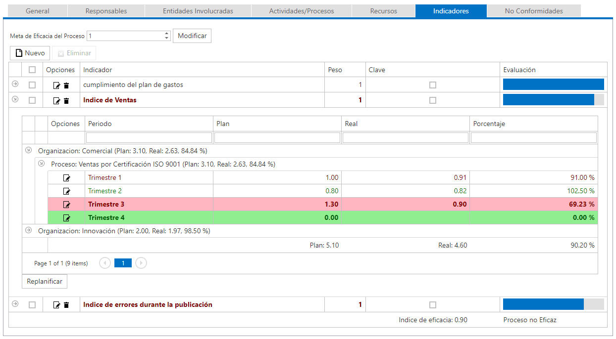This screenshot has height=339, width=616.
Task: Go to previous page in pager
Action: pyautogui.click(x=105, y=263)
